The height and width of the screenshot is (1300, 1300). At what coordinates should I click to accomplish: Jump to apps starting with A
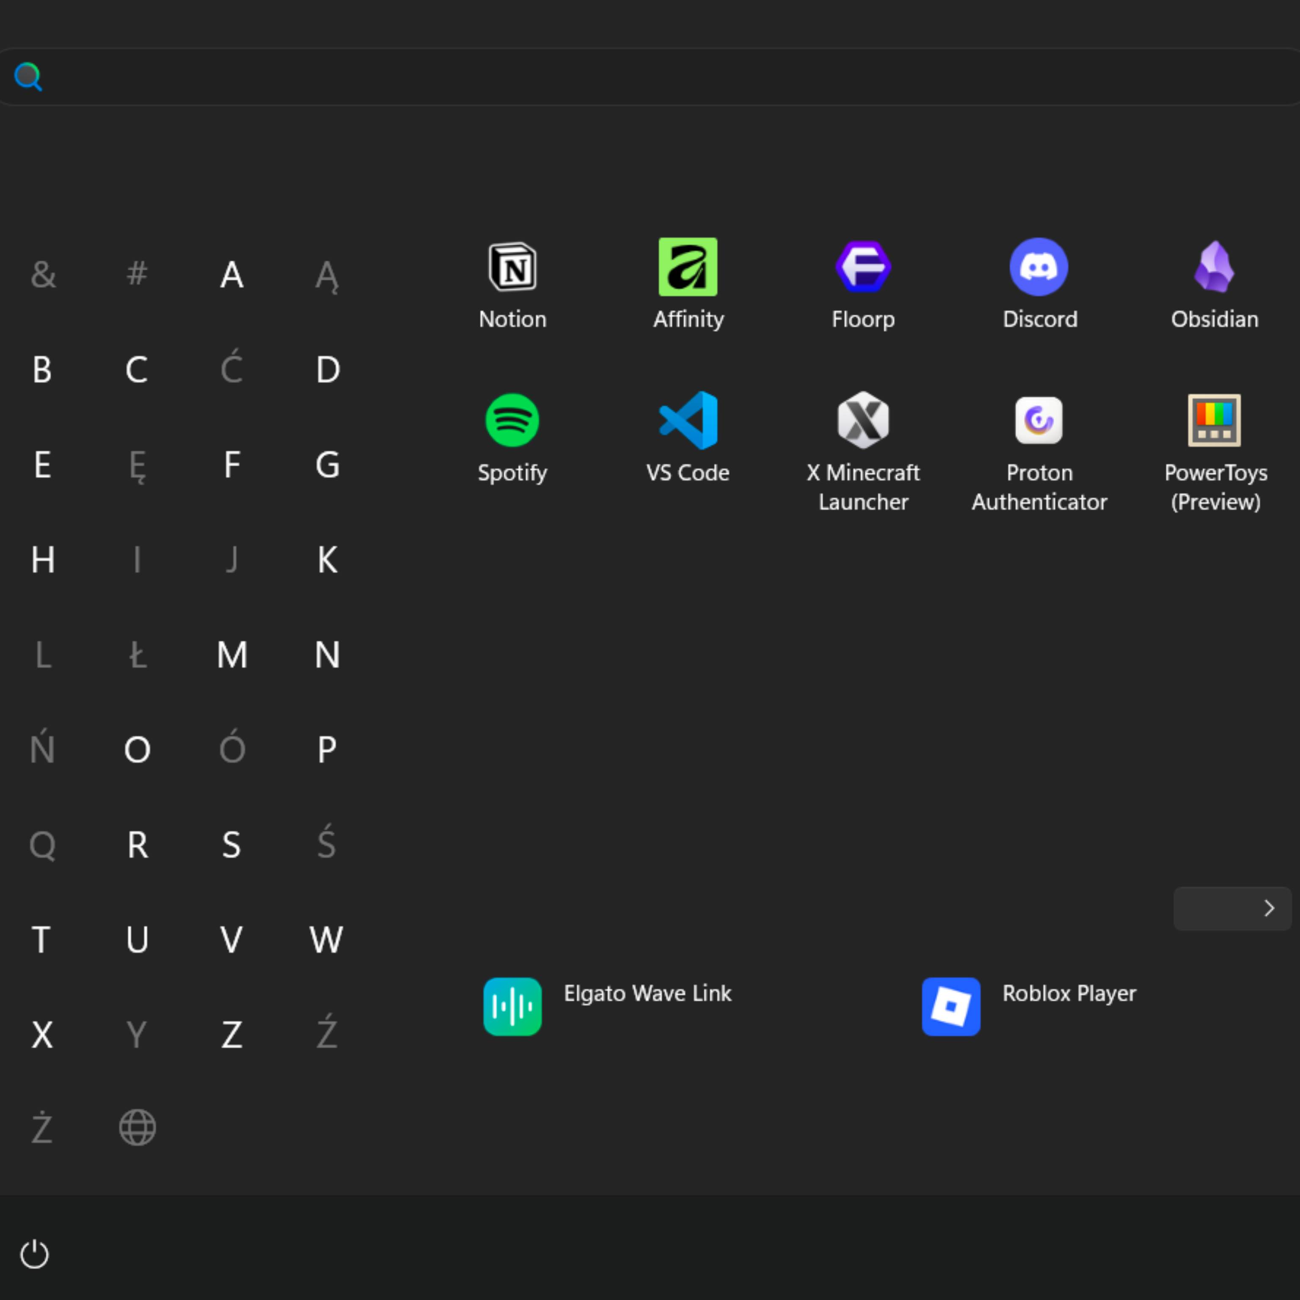232,275
